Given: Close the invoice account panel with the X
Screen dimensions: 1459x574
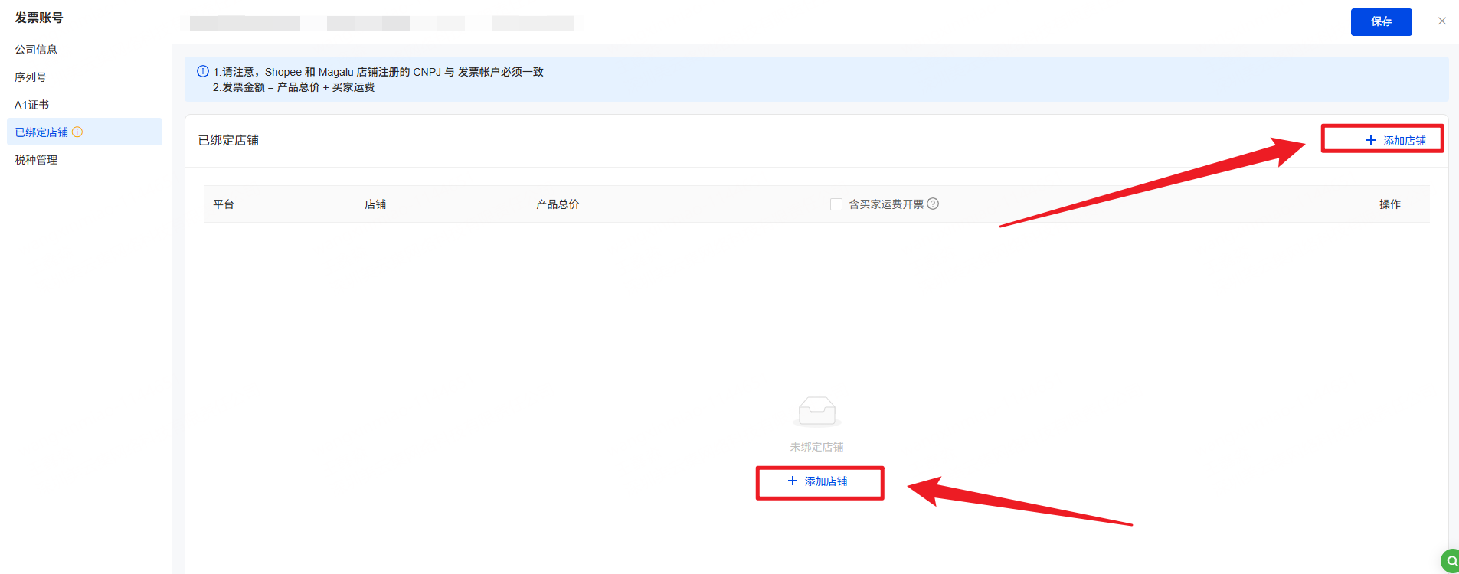Looking at the screenshot, I should coord(1442,21).
